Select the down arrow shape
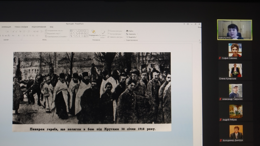Image resolution: width=260 pixels, height=146 pixels. tap(82, 33)
